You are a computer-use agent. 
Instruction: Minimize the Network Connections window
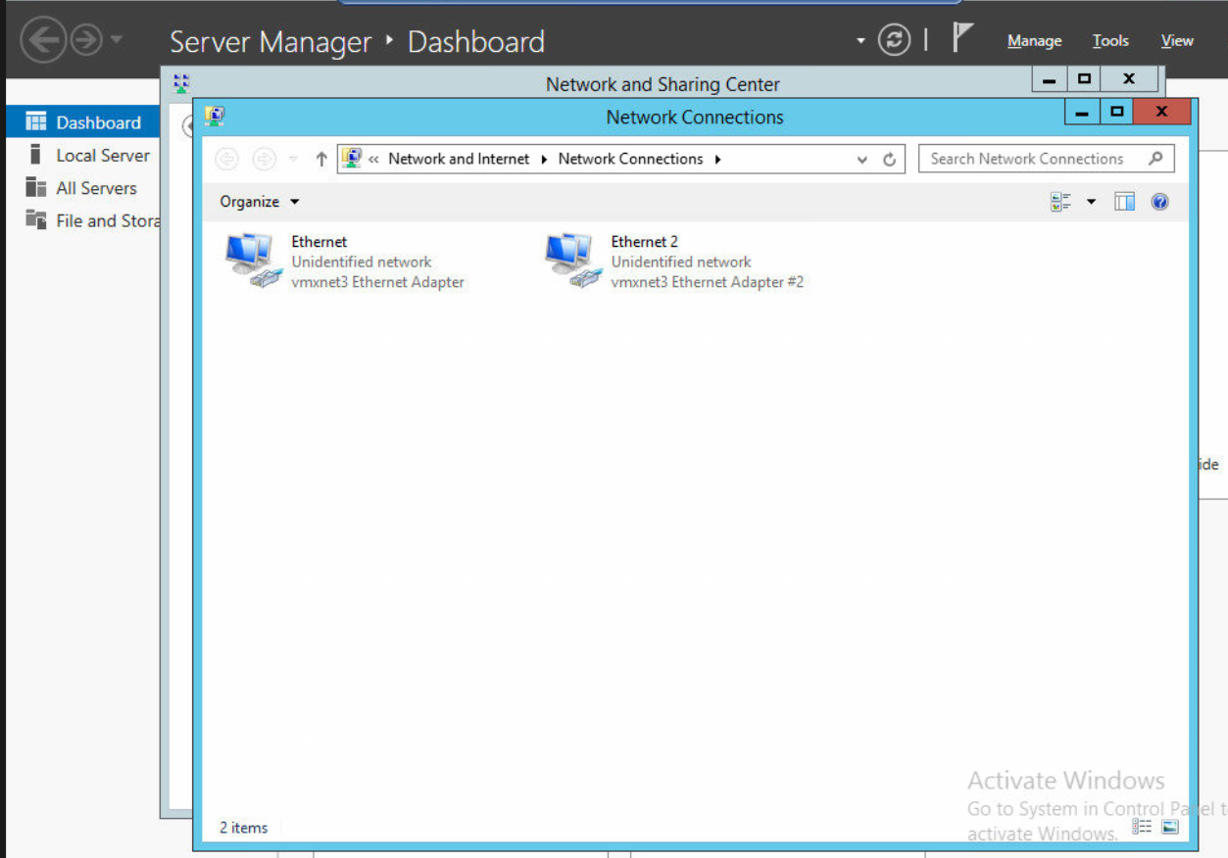(x=1082, y=113)
